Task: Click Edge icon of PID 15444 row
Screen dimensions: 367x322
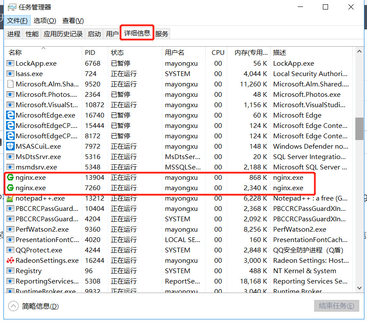Action: (x=10, y=125)
